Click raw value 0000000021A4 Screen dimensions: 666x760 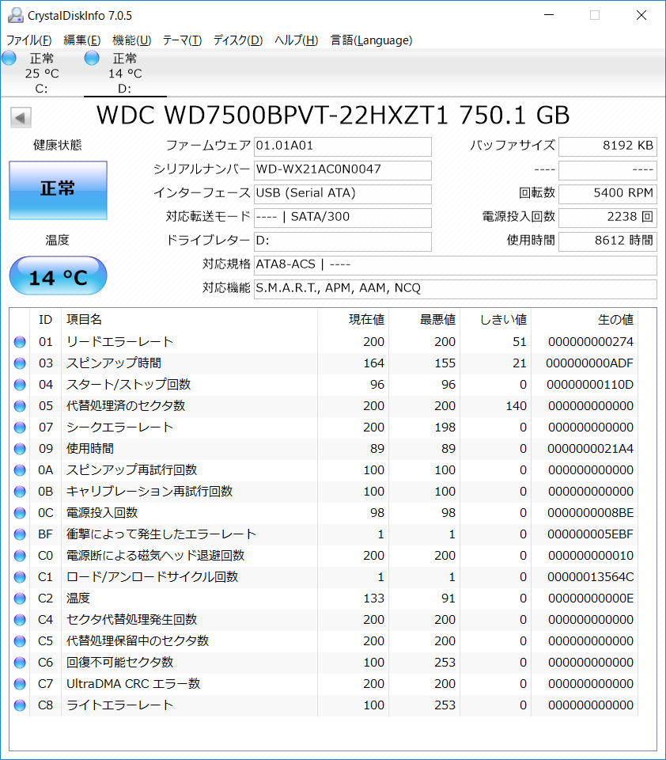(590, 449)
